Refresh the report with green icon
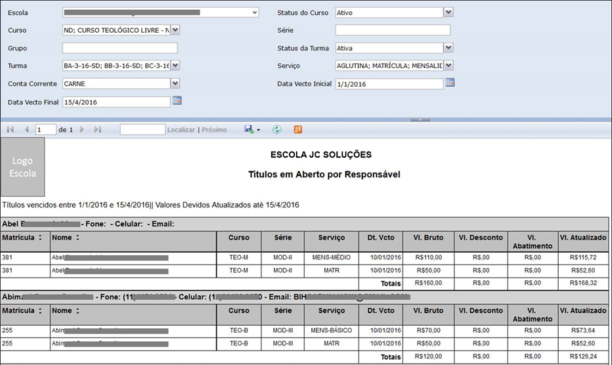Screen dimensions: 612x365 click(x=276, y=129)
